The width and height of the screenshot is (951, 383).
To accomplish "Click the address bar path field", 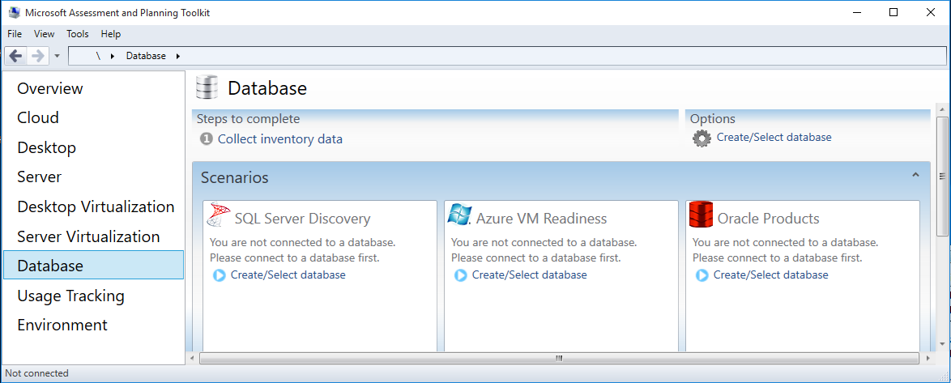I will (507, 56).
